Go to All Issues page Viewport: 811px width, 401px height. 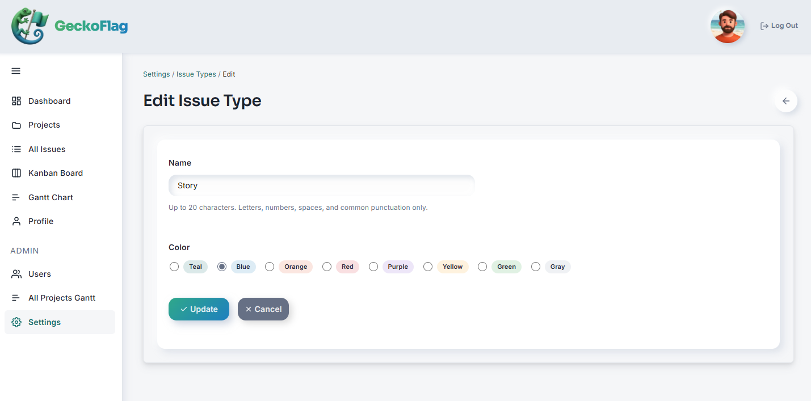pyautogui.click(x=60, y=149)
